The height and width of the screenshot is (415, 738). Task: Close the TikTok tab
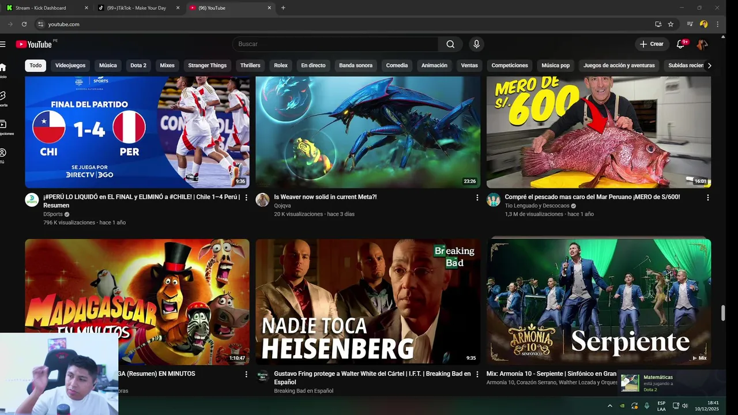pos(178,8)
